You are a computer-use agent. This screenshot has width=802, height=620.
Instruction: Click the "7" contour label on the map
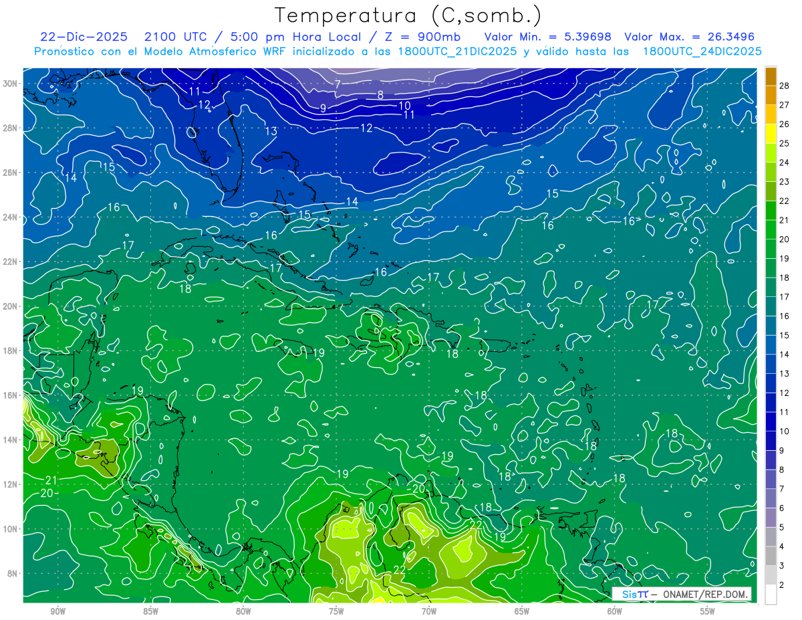pos(338,84)
